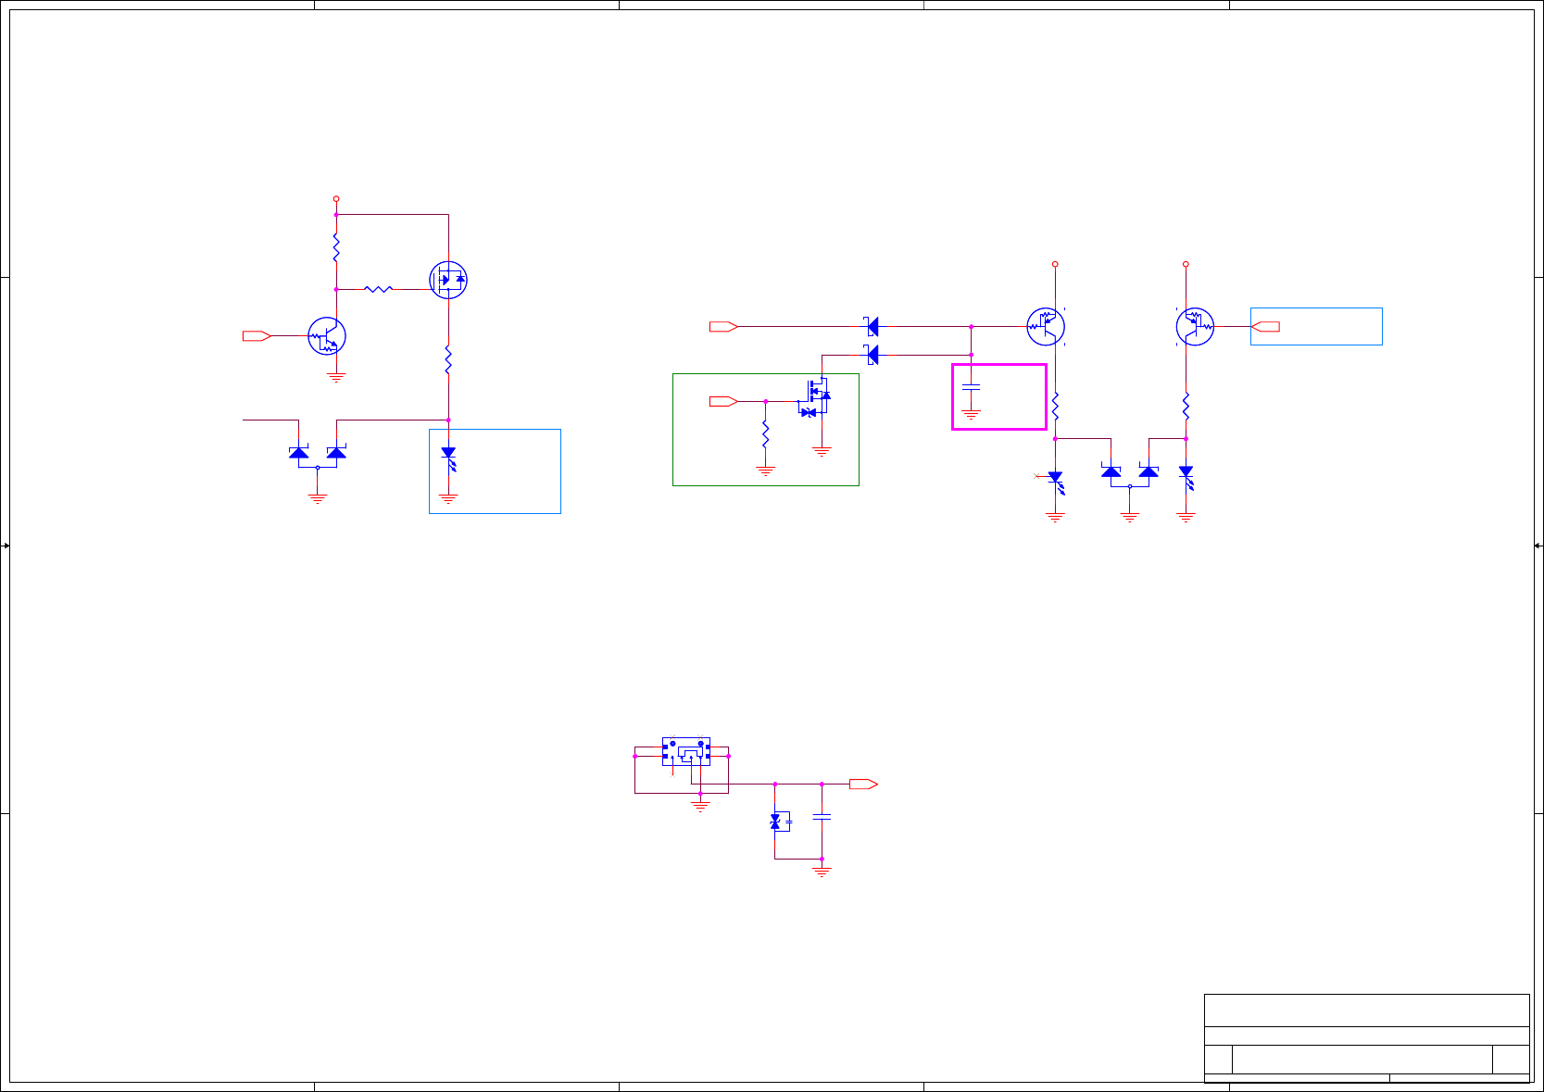Click the port symbol inside the right blue box

click(1266, 326)
